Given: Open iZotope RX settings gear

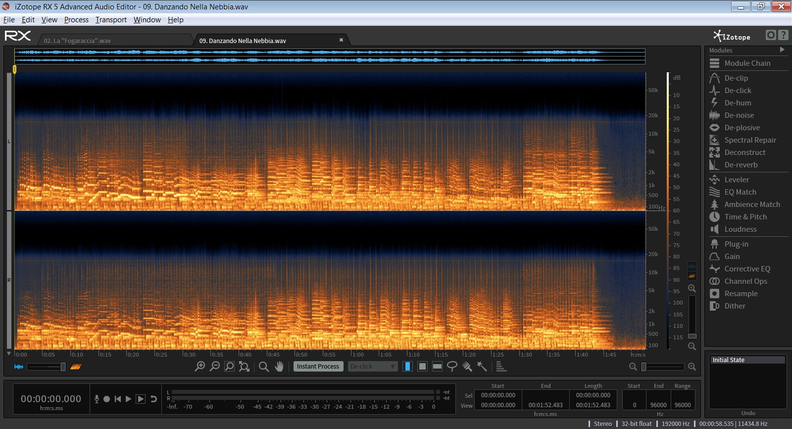Looking at the screenshot, I should pos(771,35).
